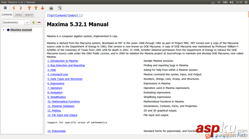This screenshot has width=249, height=139.
Task: Open chapter 4. Command Line
Action: coord(58,74)
